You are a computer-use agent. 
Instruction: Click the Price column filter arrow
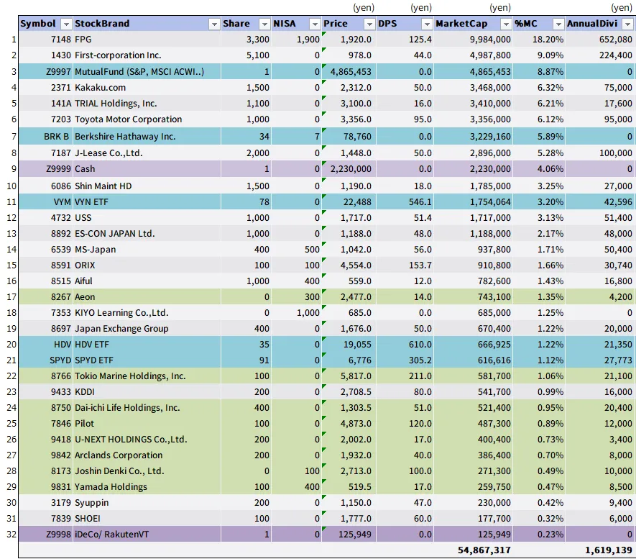coord(369,24)
